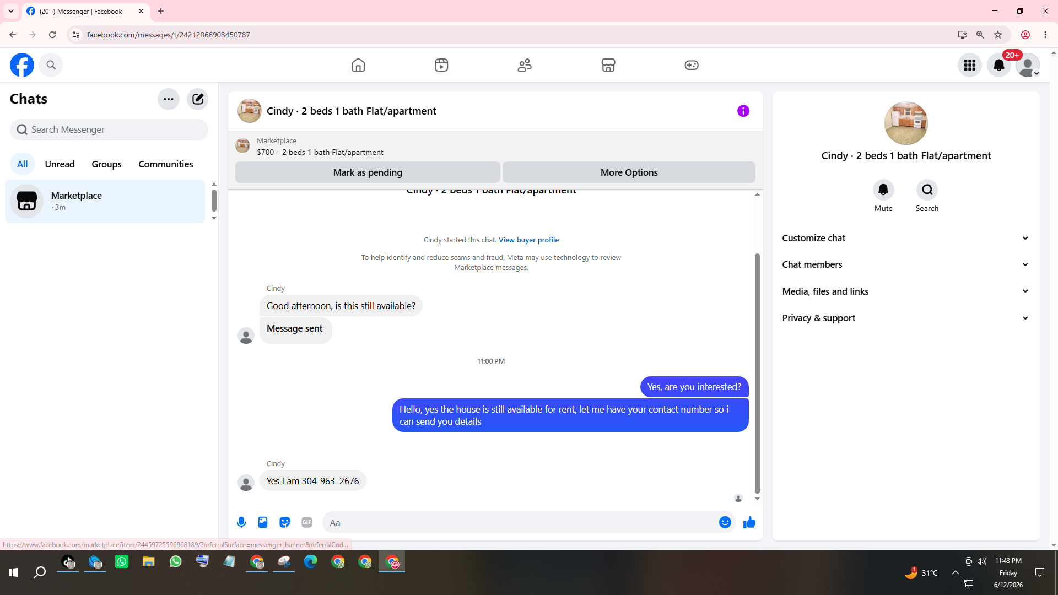Image resolution: width=1058 pixels, height=595 pixels.
Task: Open the Gaming icon in top navigation
Action: (x=692, y=65)
